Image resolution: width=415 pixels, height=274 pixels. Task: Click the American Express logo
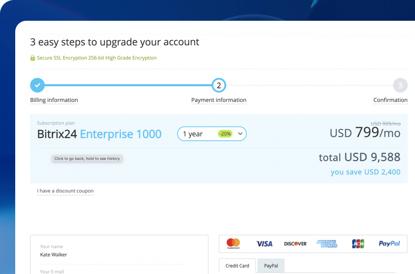coord(326,244)
